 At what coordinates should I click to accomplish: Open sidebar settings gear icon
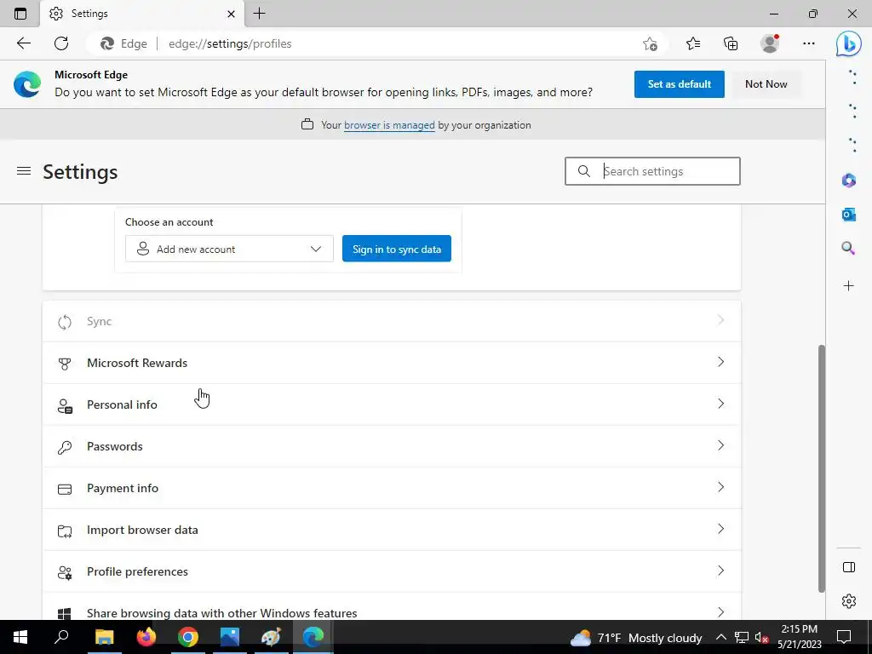(849, 601)
